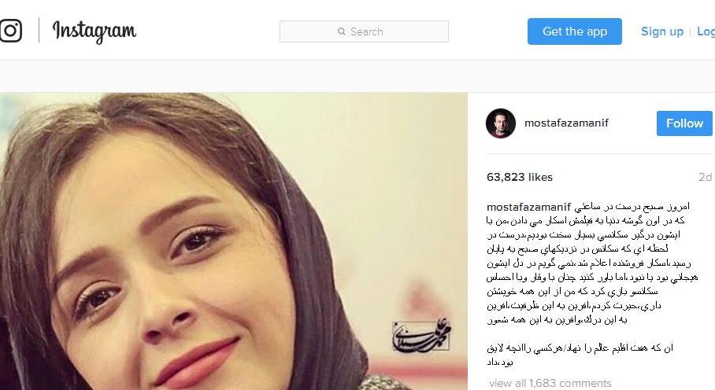Focus the Search input field
Image resolution: width=715 pixels, height=390 pixels.
coord(364,31)
